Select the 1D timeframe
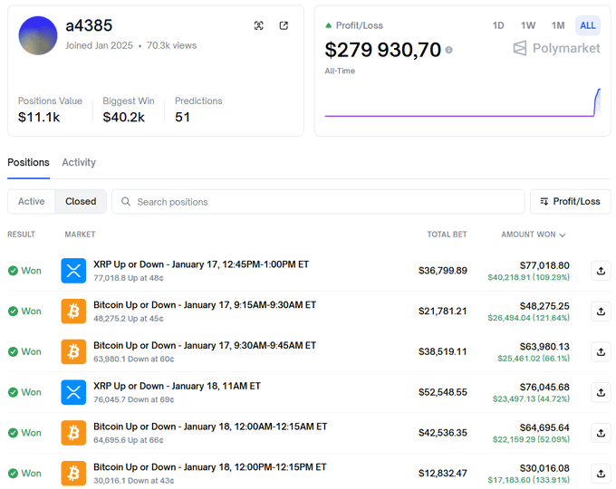Screen dimensions: 616x489 [498, 25]
